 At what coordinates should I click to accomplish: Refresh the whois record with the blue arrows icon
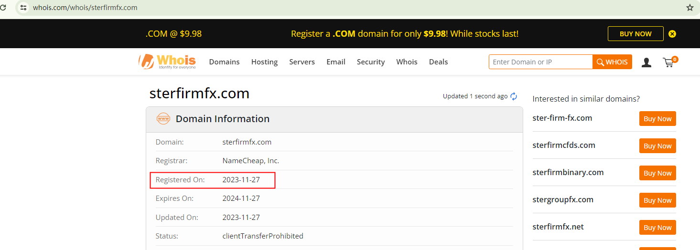click(514, 96)
